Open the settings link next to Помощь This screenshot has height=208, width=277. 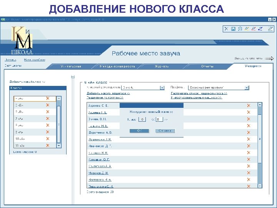pos(35,60)
